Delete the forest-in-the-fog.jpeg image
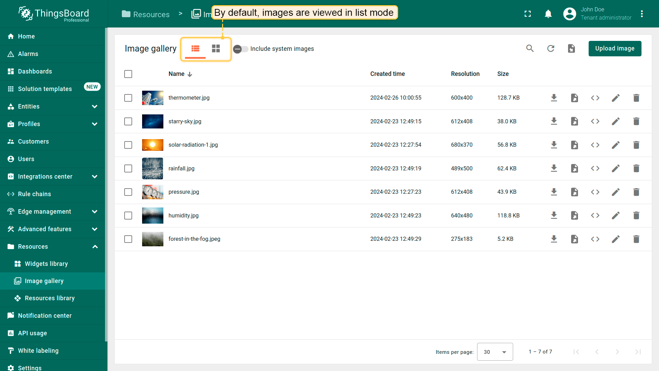Image resolution: width=659 pixels, height=371 pixels. coord(636,239)
